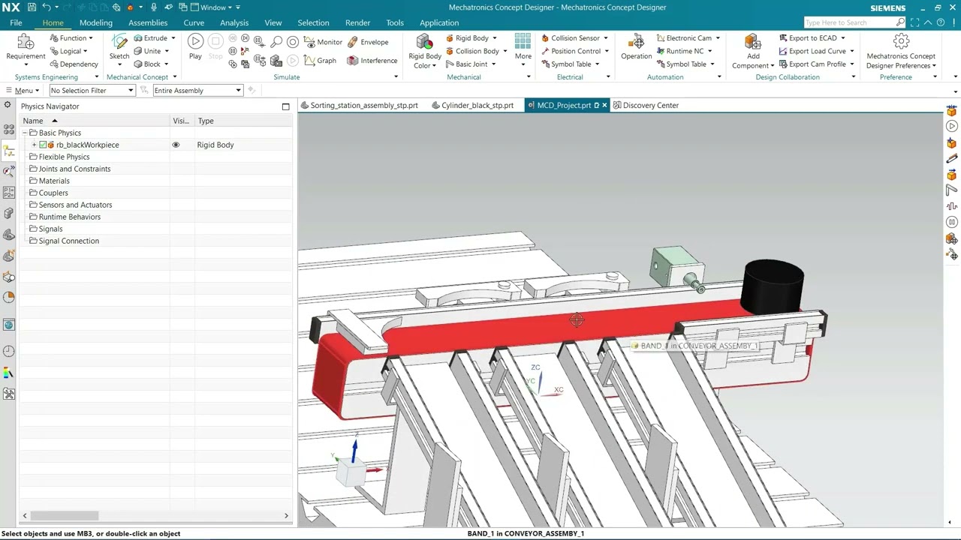Click the search magnifier icon
Screen dimensions: 961x540
pyautogui.click(x=900, y=22)
